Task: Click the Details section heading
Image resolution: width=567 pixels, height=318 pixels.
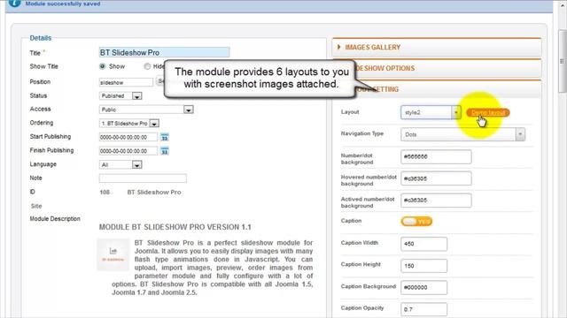Action: [41, 38]
